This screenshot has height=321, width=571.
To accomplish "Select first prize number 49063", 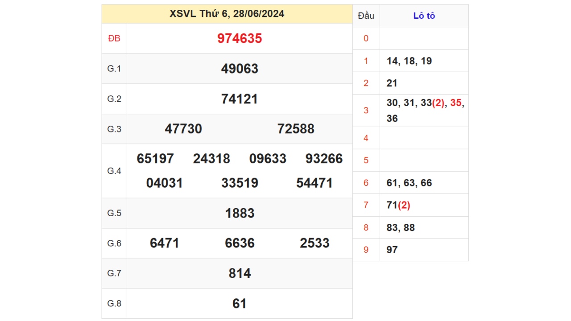I will tap(240, 69).
